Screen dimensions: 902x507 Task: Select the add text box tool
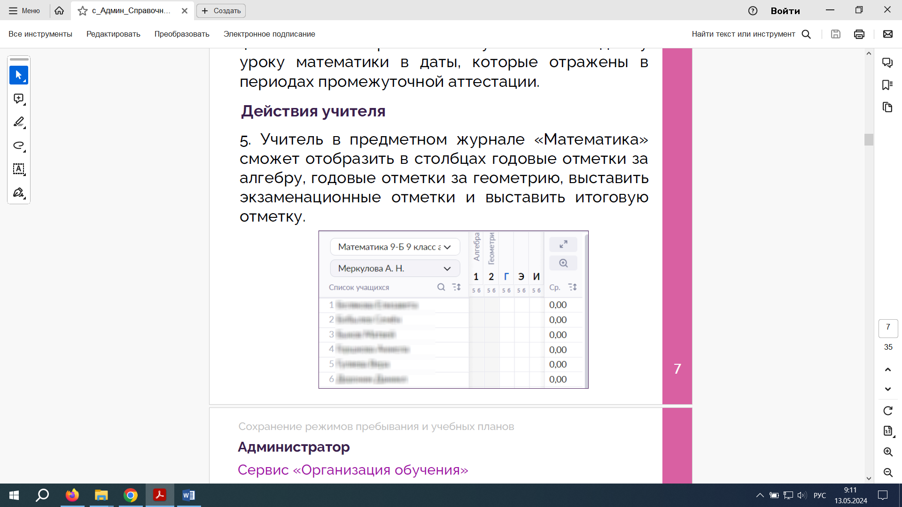tap(19, 169)
